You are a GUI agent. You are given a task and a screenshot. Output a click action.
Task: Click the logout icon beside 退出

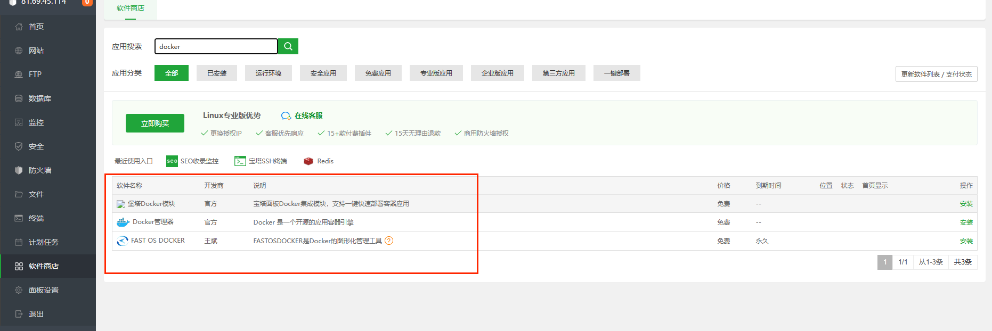(19, 314)
